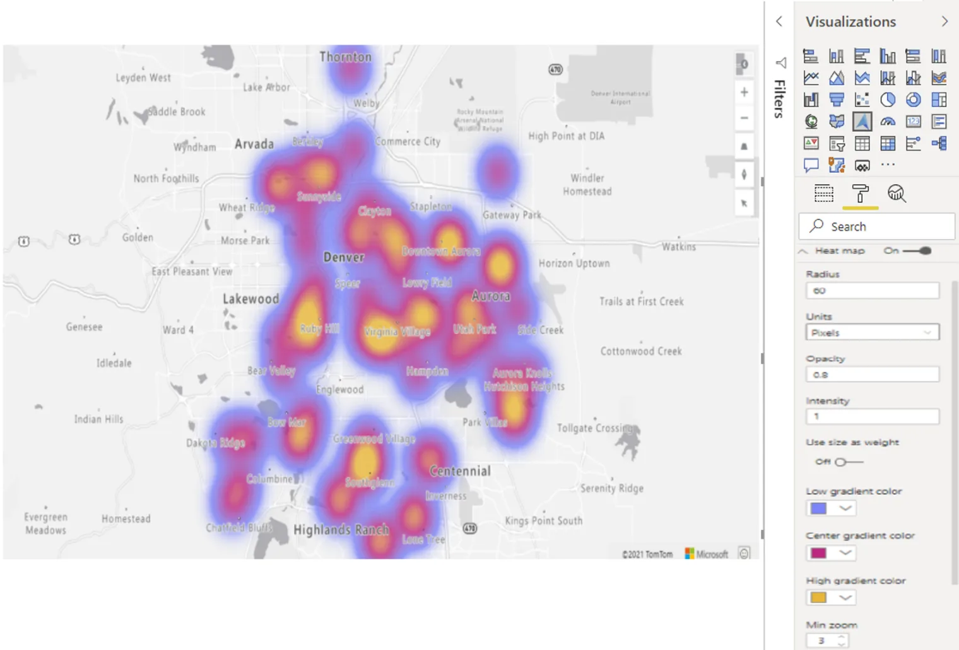The width and height of the screenshot is (959, 650).
Task: Click the Filters pane label
Action: tap(780, 99)
